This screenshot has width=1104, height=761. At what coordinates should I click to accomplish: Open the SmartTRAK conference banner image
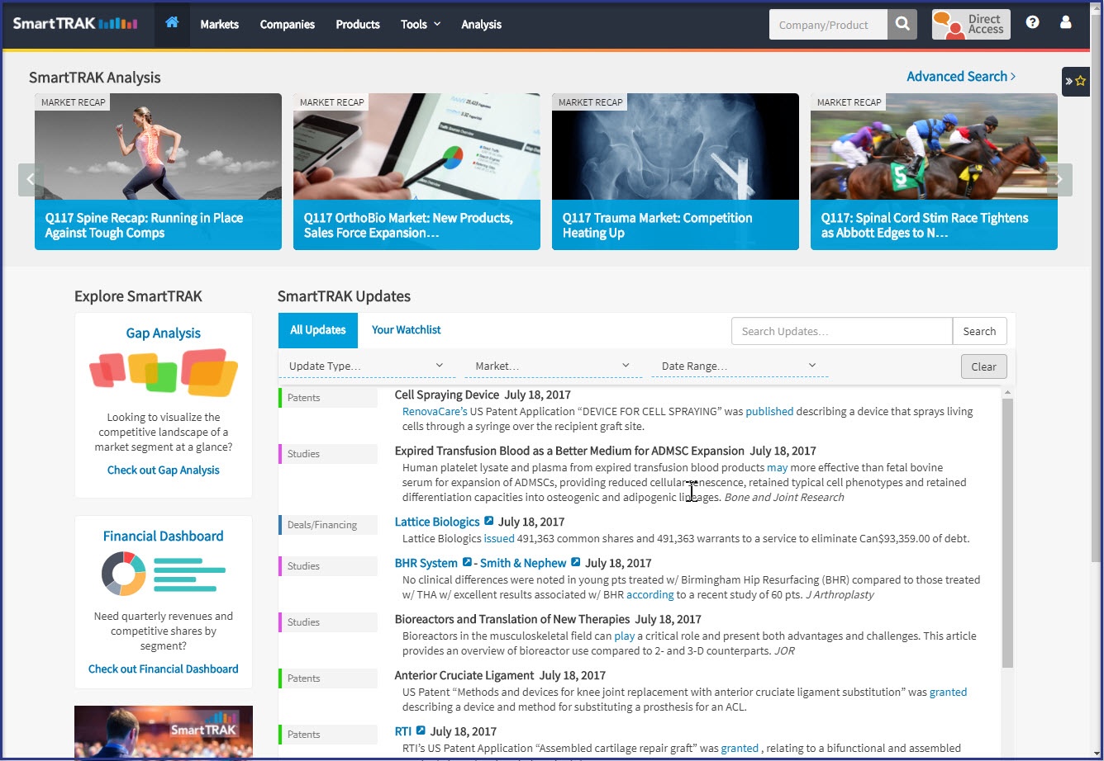[164, 732]
